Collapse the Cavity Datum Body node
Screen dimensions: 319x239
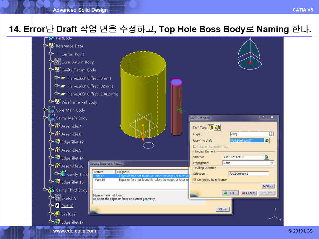point(51,70)
